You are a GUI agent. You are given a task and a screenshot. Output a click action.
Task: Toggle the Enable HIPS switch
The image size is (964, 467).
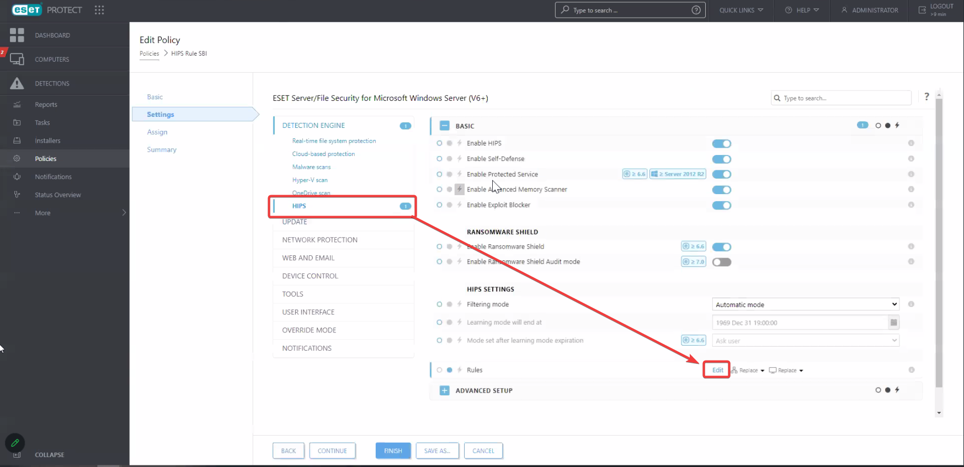[721, 144]
